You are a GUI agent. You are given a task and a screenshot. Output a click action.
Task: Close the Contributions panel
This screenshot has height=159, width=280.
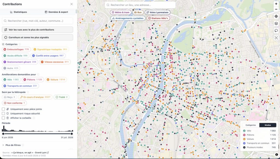pyautogui.click(x=71, y=4)
